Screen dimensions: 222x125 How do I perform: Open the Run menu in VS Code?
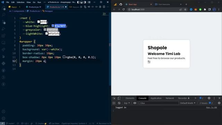tap(39, 2)
